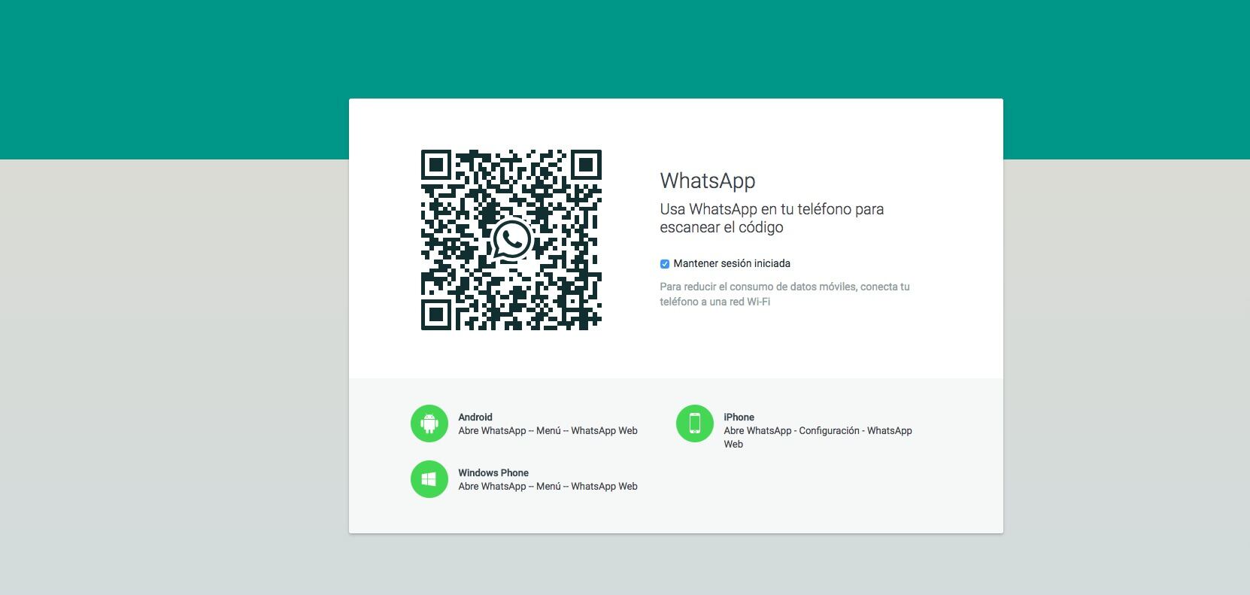This screenshot has width=1250, height=595.
Task: Click the WhatsApp logo inside the QR code
Action: (x=511, y=240)
